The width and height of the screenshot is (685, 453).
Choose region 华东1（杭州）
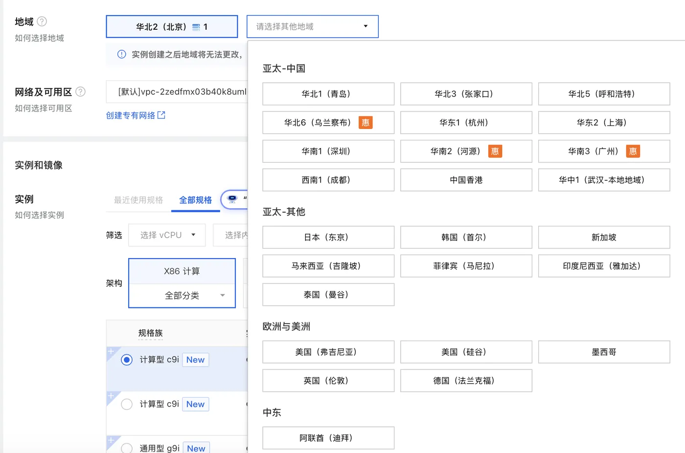coord(466,123)
